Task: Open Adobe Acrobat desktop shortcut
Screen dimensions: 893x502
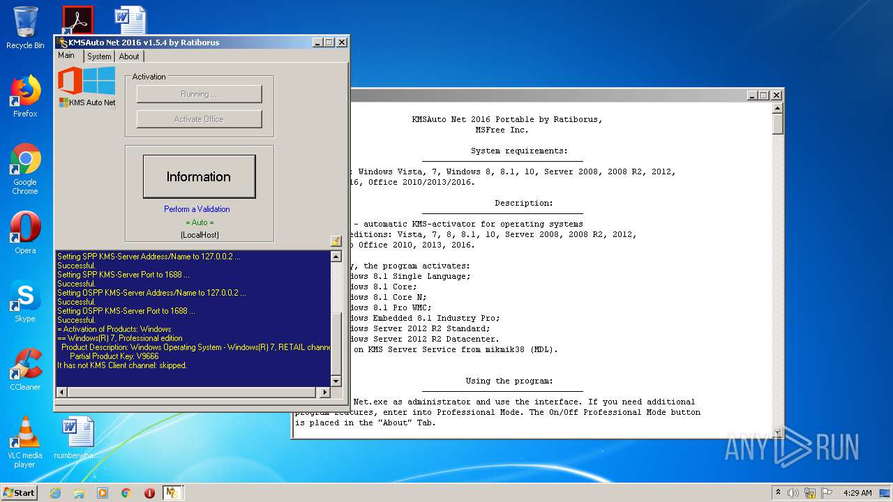Action: (x=77, y=20)
